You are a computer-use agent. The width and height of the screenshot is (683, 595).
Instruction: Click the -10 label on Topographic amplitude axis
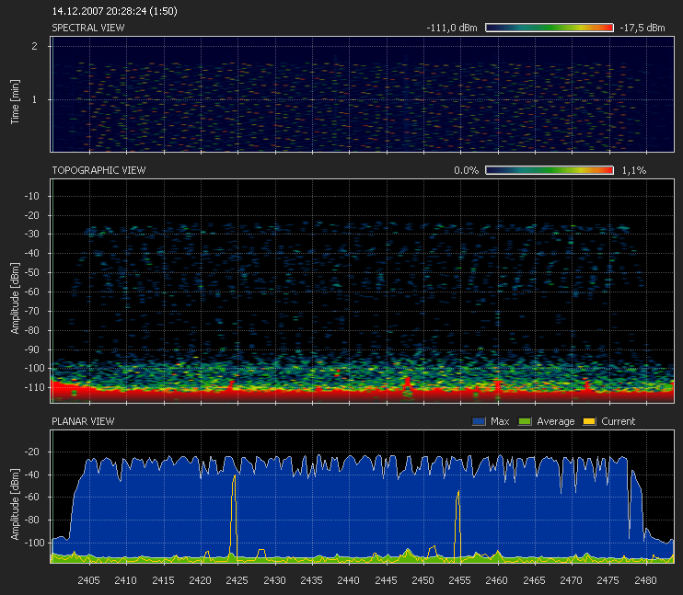click(31, 196)
